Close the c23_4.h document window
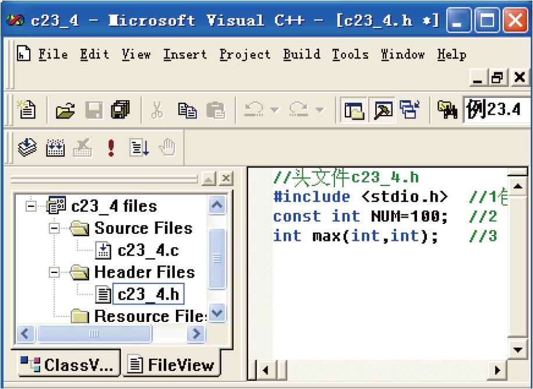This screenshot has height=389, width=533. pos(520,78)
